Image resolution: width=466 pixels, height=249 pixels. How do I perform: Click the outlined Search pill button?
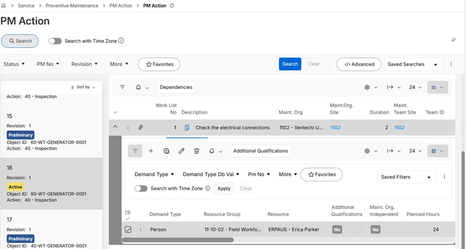point(20,41)
